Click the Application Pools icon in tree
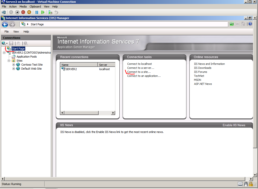 pos(14,57)
